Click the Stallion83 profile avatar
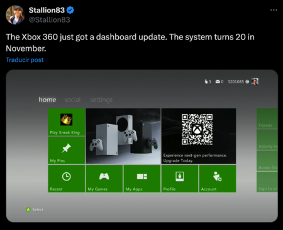This screenshot has width=283, height=230. click(15, 15)
